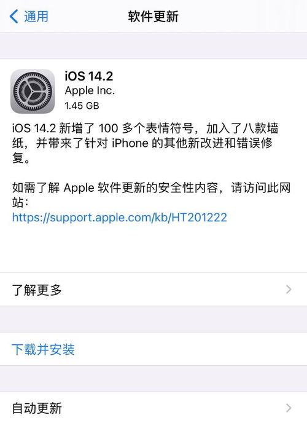Image resolution: width=307 pixels, height=423 pixels.
Task: Open the 自动更新 settings row
Action: [x=153, y=408]
